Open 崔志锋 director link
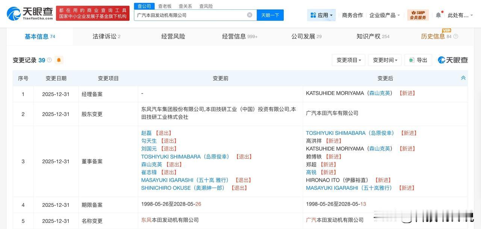Viewport: 481px width, 229px height. click(149, 172)
